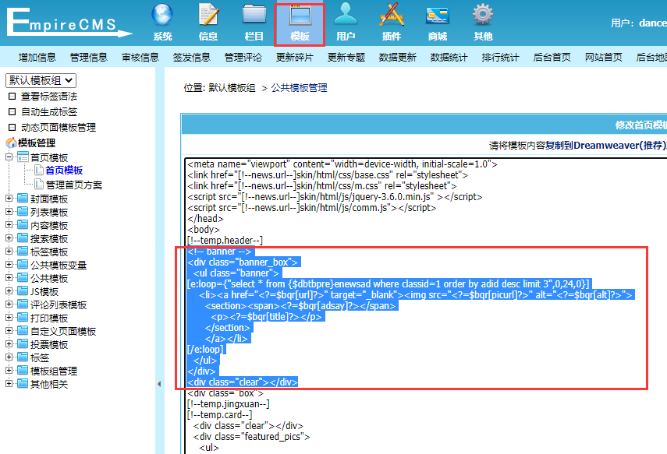Open the 系统 globe icon
667x454 pixels.
162,16
